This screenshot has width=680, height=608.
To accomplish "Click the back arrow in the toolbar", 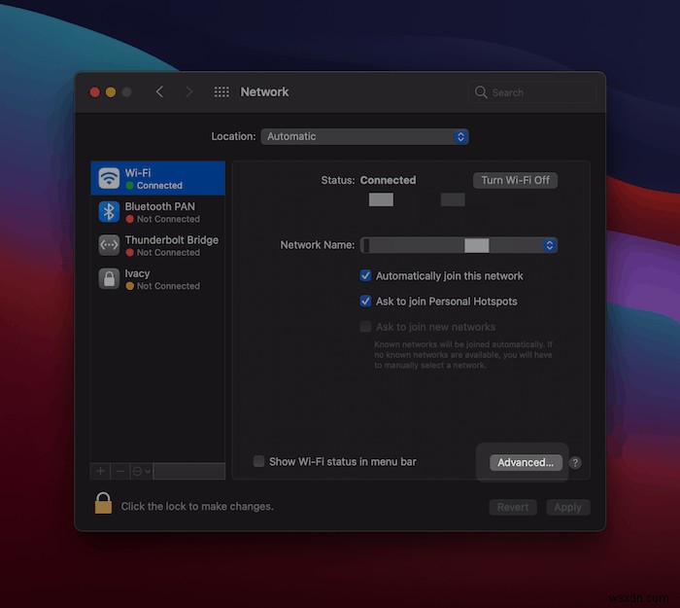I will click(x=159, y=92).
